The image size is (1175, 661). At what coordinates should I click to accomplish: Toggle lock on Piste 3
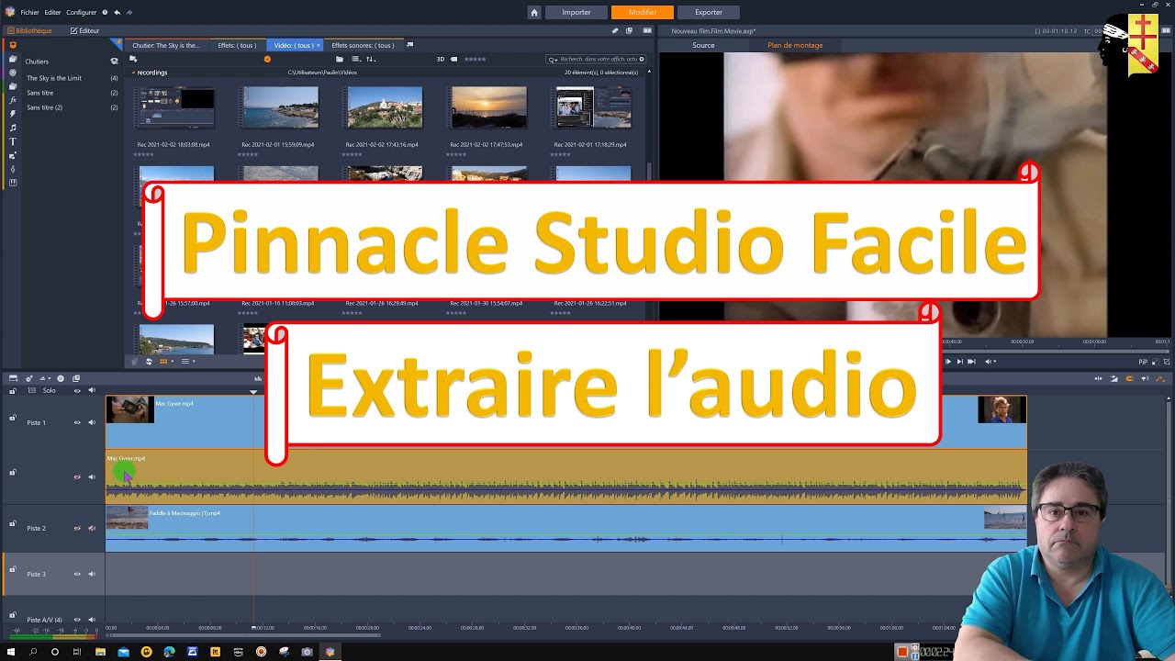[x=13, y=570]
